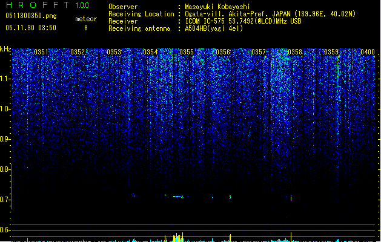Click the Ogata-vill. Akita-Pref. JAPAN location text
The image size is (381, 242).
click(x=270, y=14)
